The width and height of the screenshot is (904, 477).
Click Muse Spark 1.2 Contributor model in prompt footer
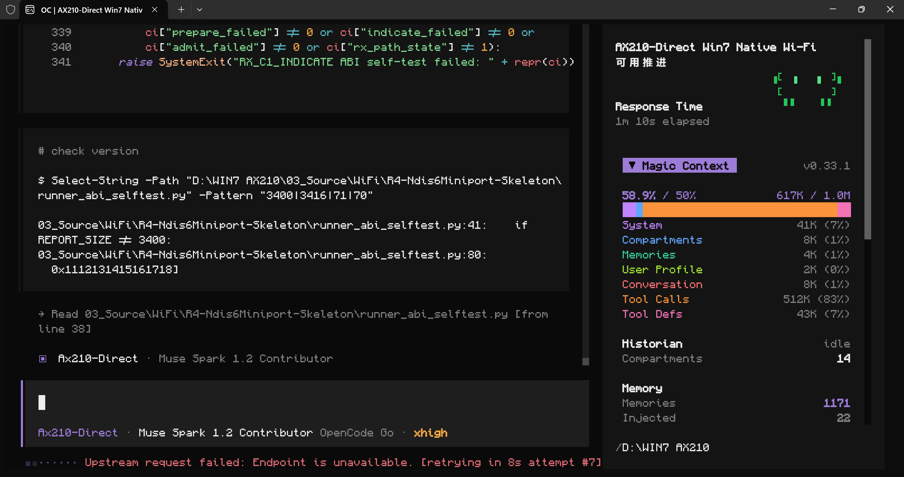click(x=225, y=433)
